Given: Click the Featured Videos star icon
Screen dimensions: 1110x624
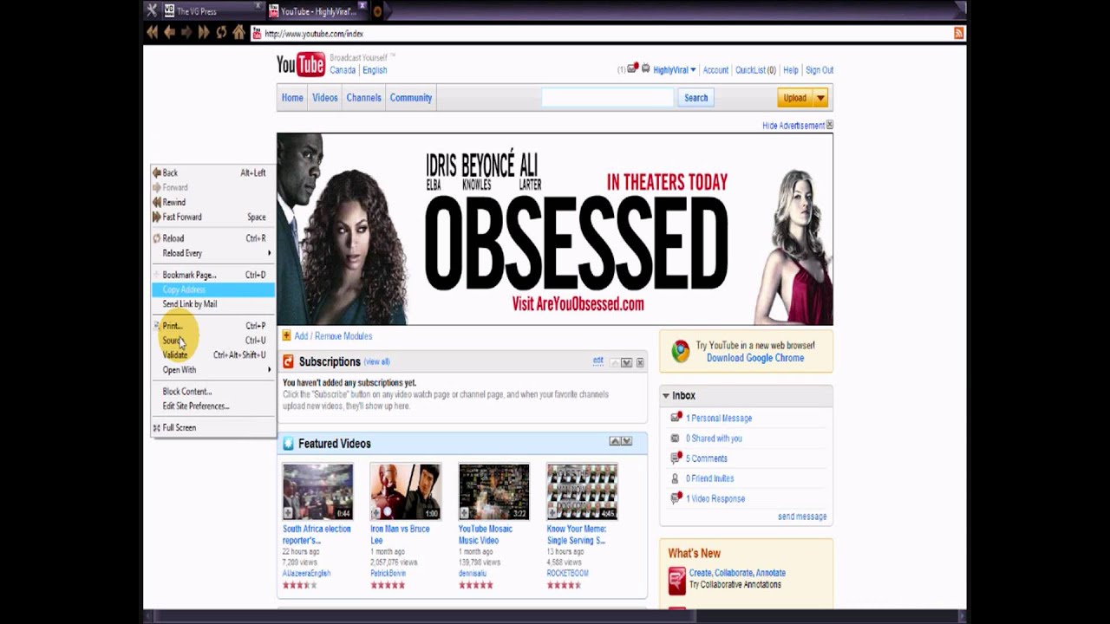Looking at the screenshot, I should pyautogui.click(x=288, y=444).
